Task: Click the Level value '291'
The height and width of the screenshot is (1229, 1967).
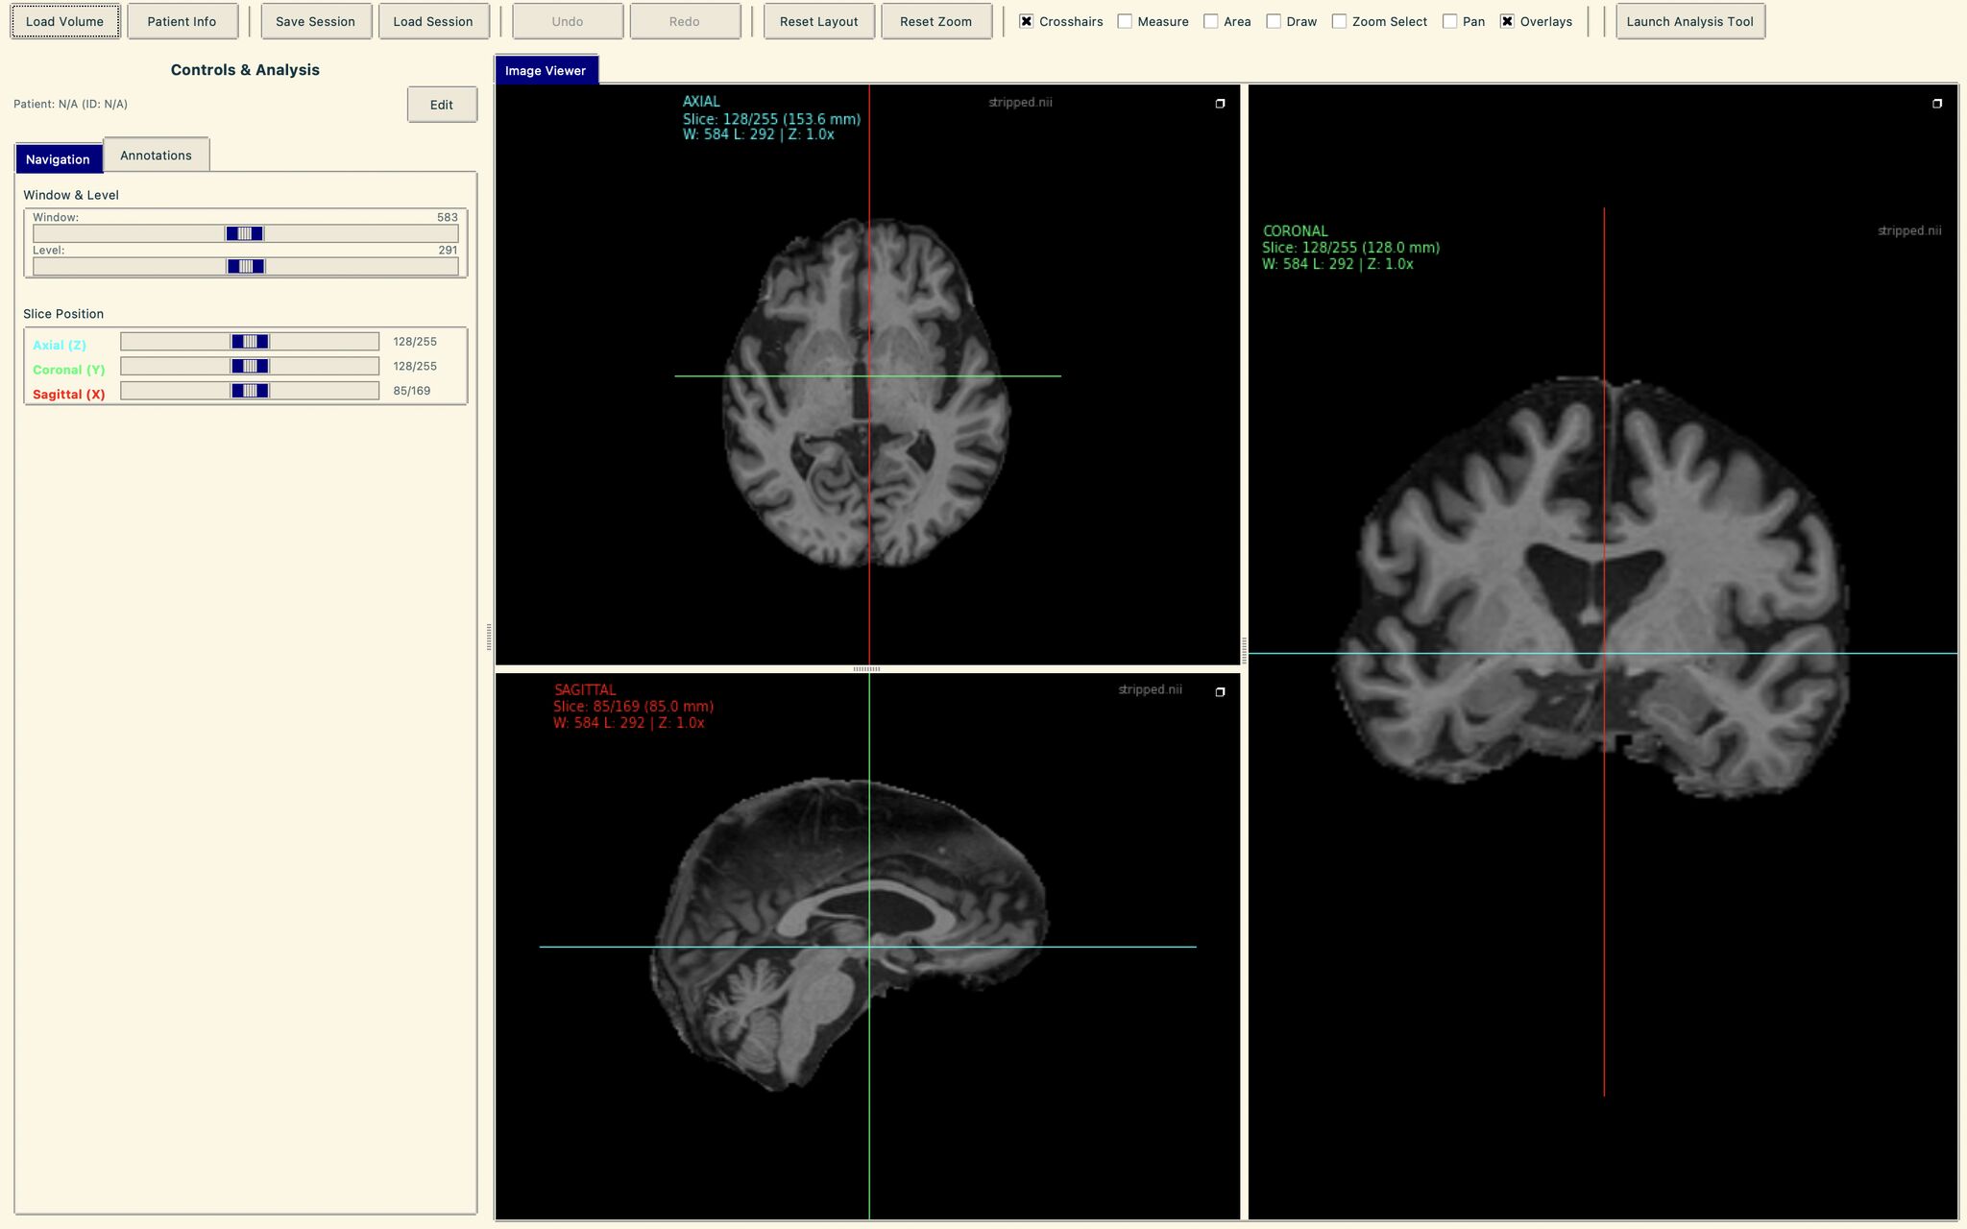Action: (x=448, y=250)
